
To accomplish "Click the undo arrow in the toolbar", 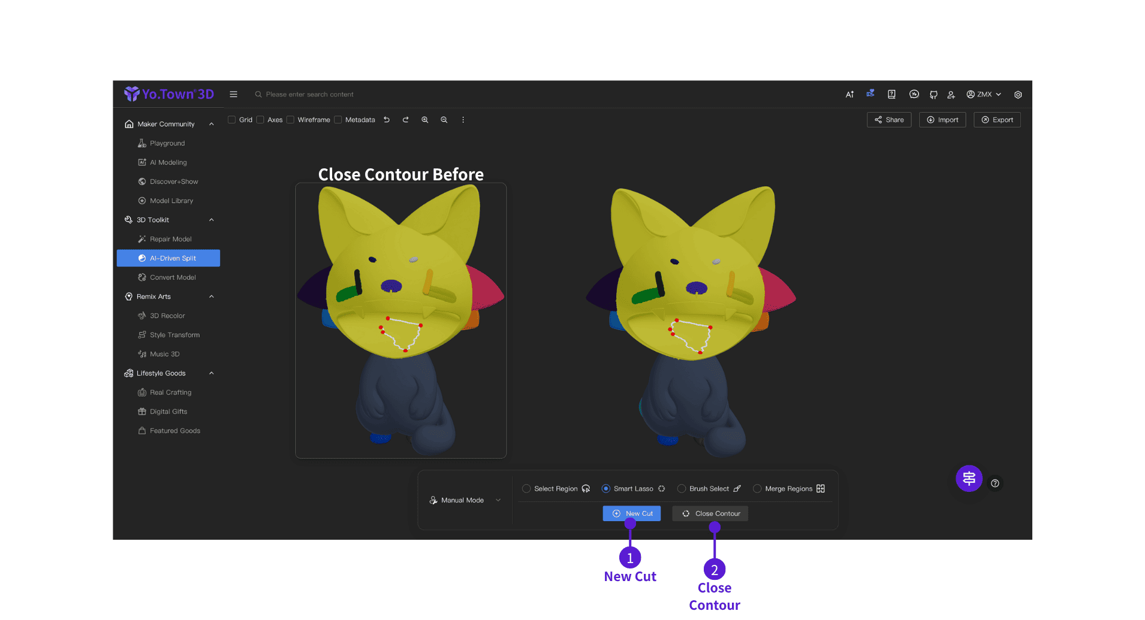I will point(387,120).
